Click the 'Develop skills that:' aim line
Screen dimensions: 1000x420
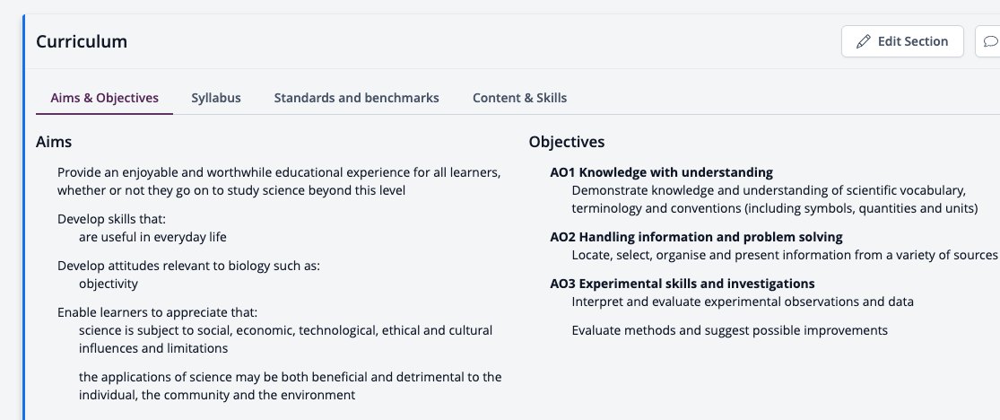click(111, 219)
